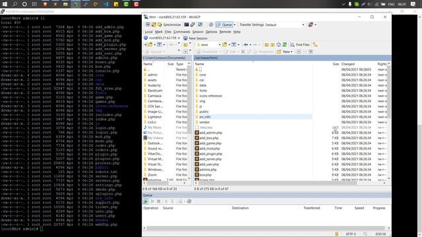The image size is (422, 237).
Task: Click the ENG language indicator in system tray
Action: [391, 4]
